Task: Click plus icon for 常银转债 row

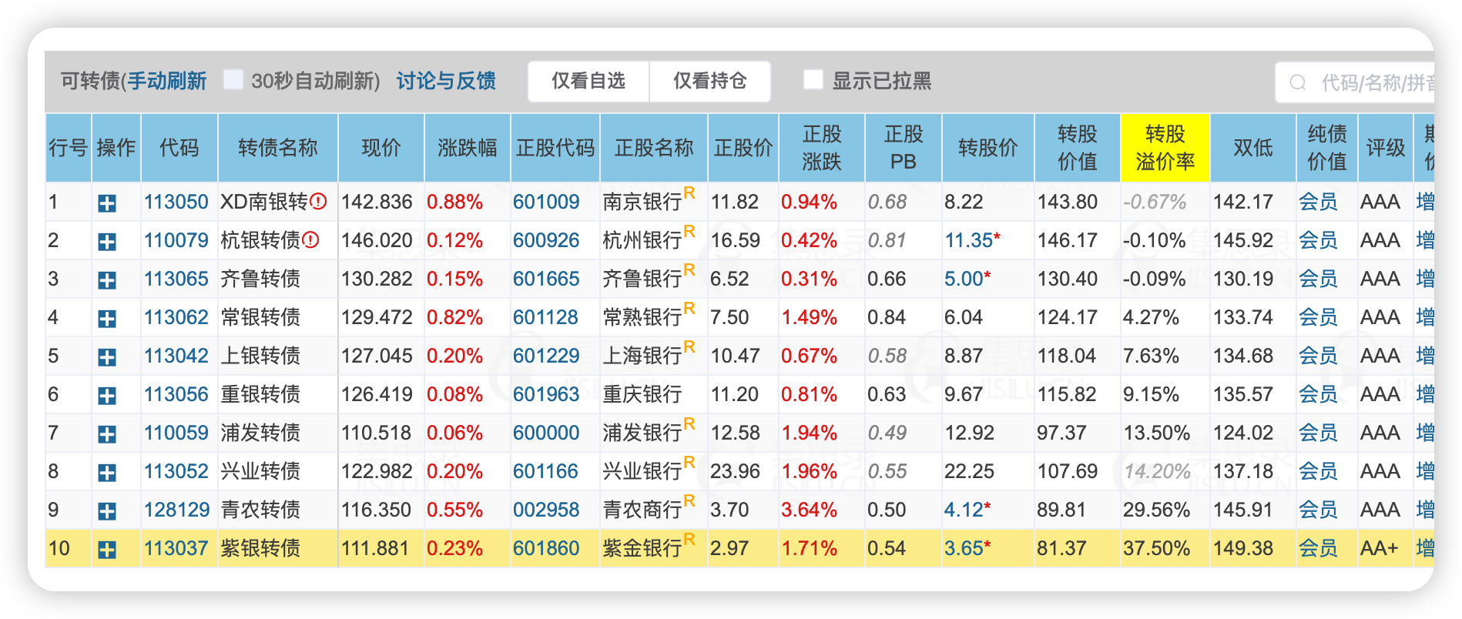Action: point(107,319)
